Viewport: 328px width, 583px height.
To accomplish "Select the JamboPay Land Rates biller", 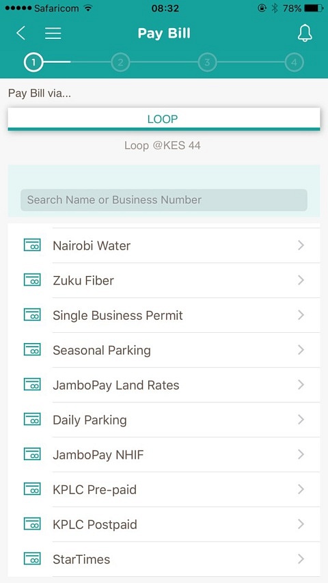I will [163, 385].
